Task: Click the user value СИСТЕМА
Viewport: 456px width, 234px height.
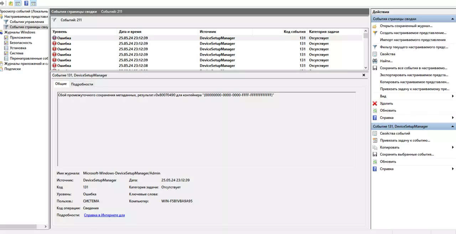Action: 91,201
